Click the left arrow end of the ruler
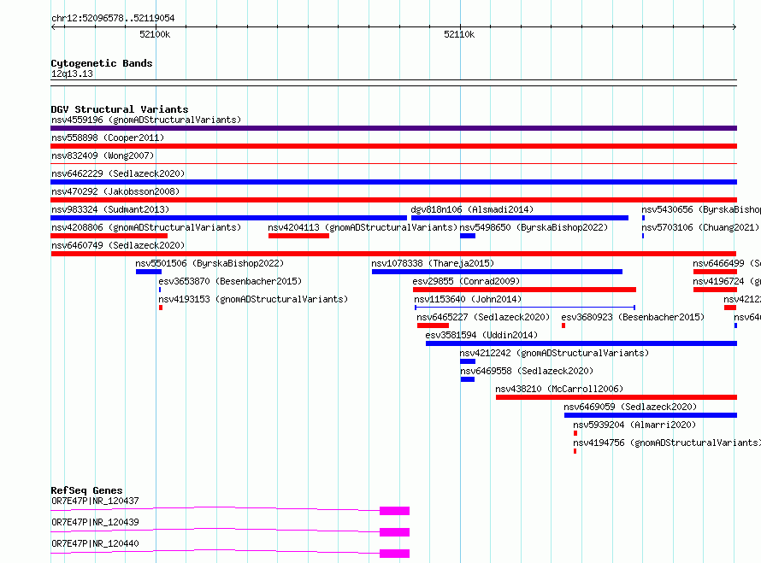 click(x=53, y=26)
